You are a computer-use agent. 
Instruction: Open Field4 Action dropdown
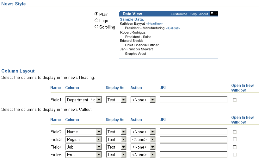[x=153, y=147]
